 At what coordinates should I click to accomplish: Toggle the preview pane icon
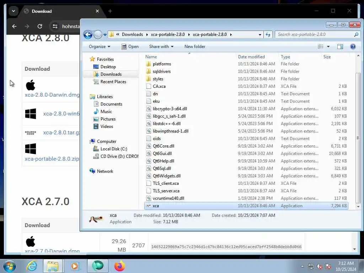pyautogui.click(x=340, y=47)
